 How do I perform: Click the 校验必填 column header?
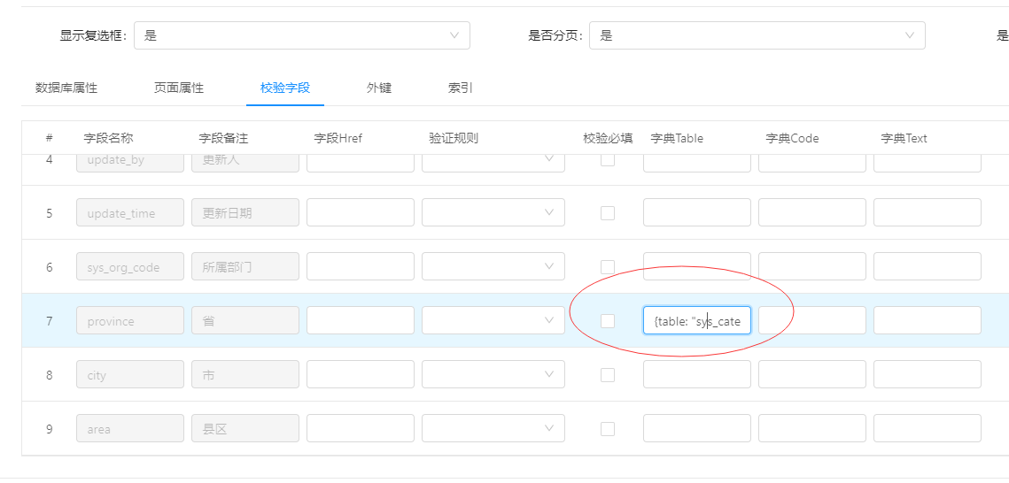608,138
